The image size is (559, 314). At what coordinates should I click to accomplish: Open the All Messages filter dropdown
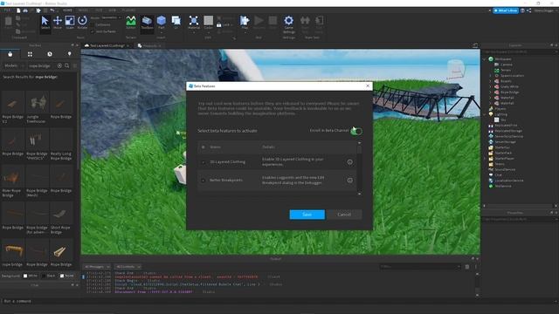click(x=97, y=267)
